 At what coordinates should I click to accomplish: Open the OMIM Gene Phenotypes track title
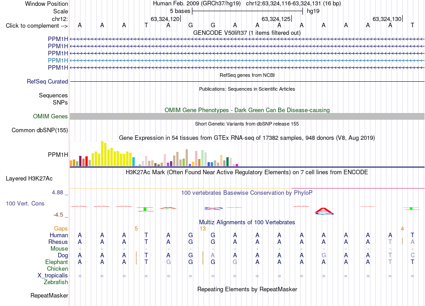click(x=247, y=110)
